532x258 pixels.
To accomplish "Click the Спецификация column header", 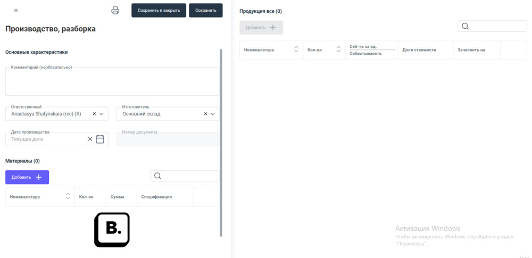I will (x=156, y=197).
